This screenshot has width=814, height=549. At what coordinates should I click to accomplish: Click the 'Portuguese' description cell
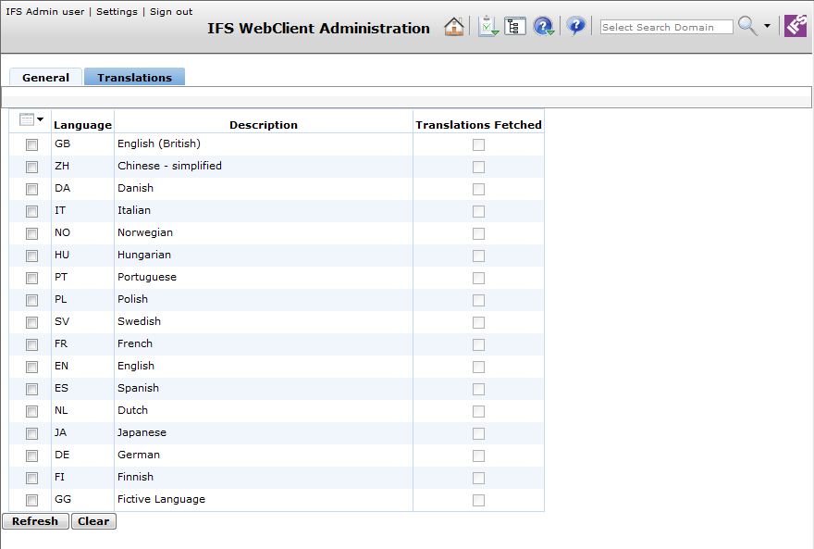click(264, 277)
